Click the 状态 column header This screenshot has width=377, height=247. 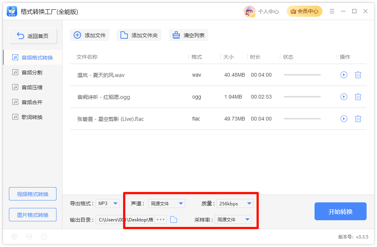pyautogui.click(x=288, y=57)
